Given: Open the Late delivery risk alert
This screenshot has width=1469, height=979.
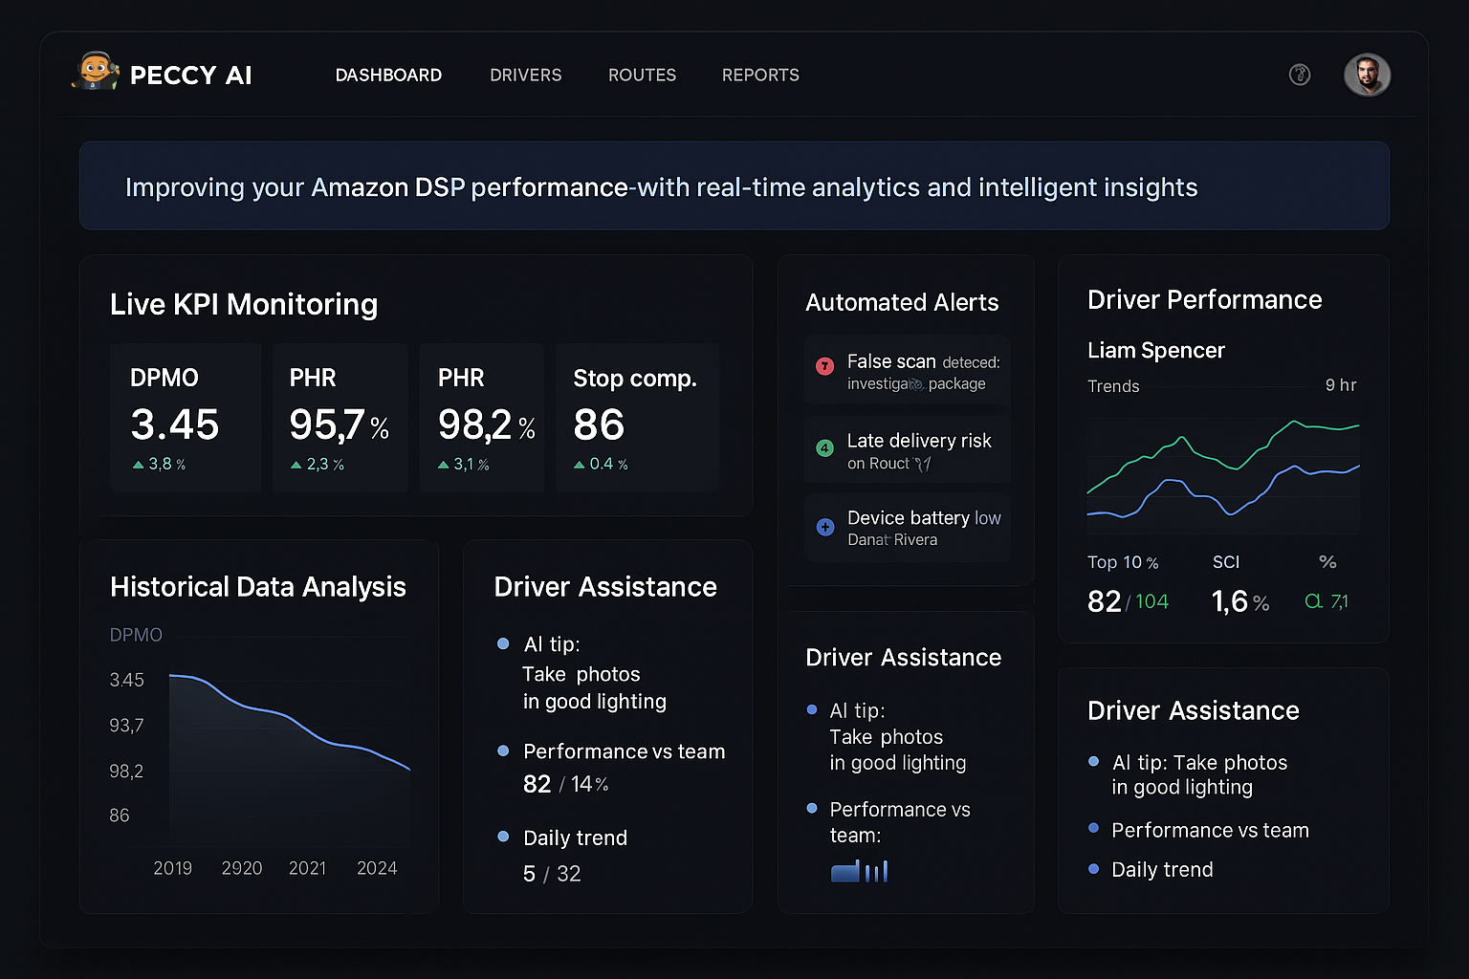Looking at the screenshot, I should click(x=907, y=450).
